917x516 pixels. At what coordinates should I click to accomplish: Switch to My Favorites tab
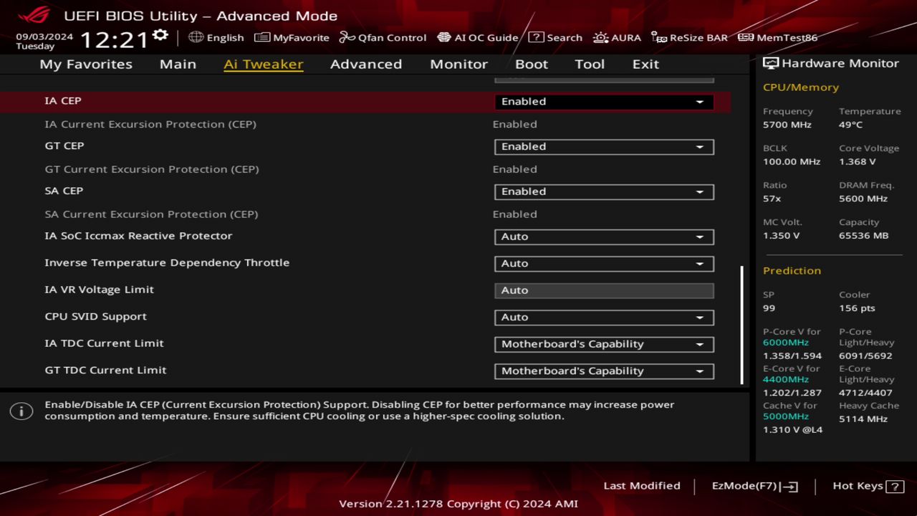(x=86, y=64)
